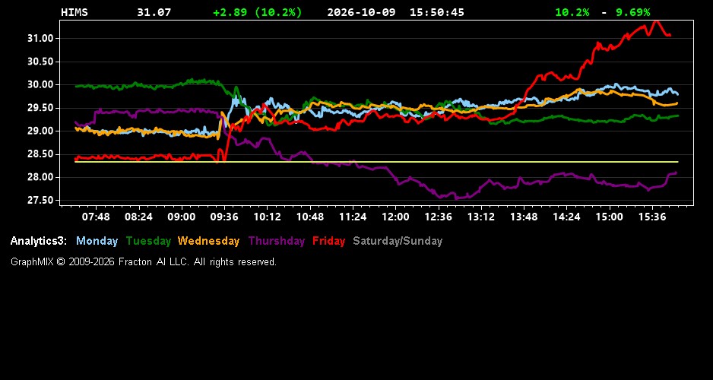Click the Analytics3 label

pos(39,241)
